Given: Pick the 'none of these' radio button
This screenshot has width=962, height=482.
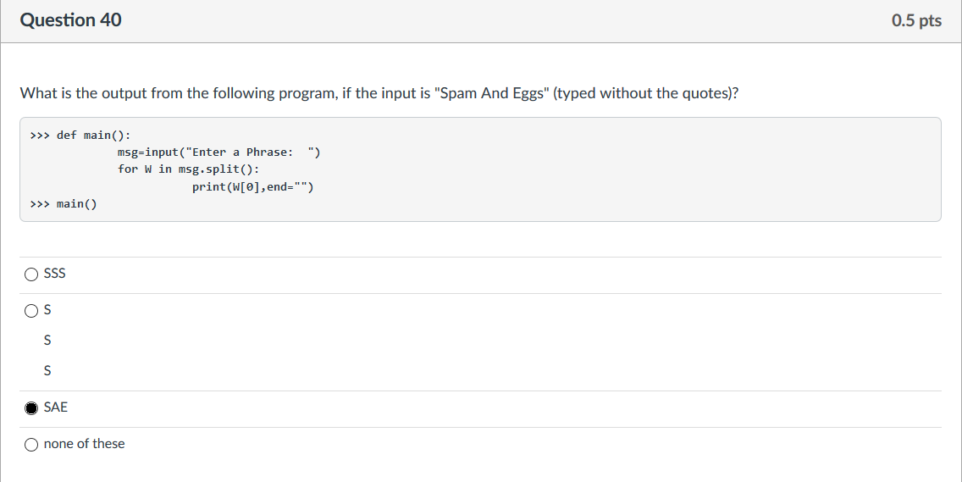Looking at the screenshot, I should [x=31, y=445].
